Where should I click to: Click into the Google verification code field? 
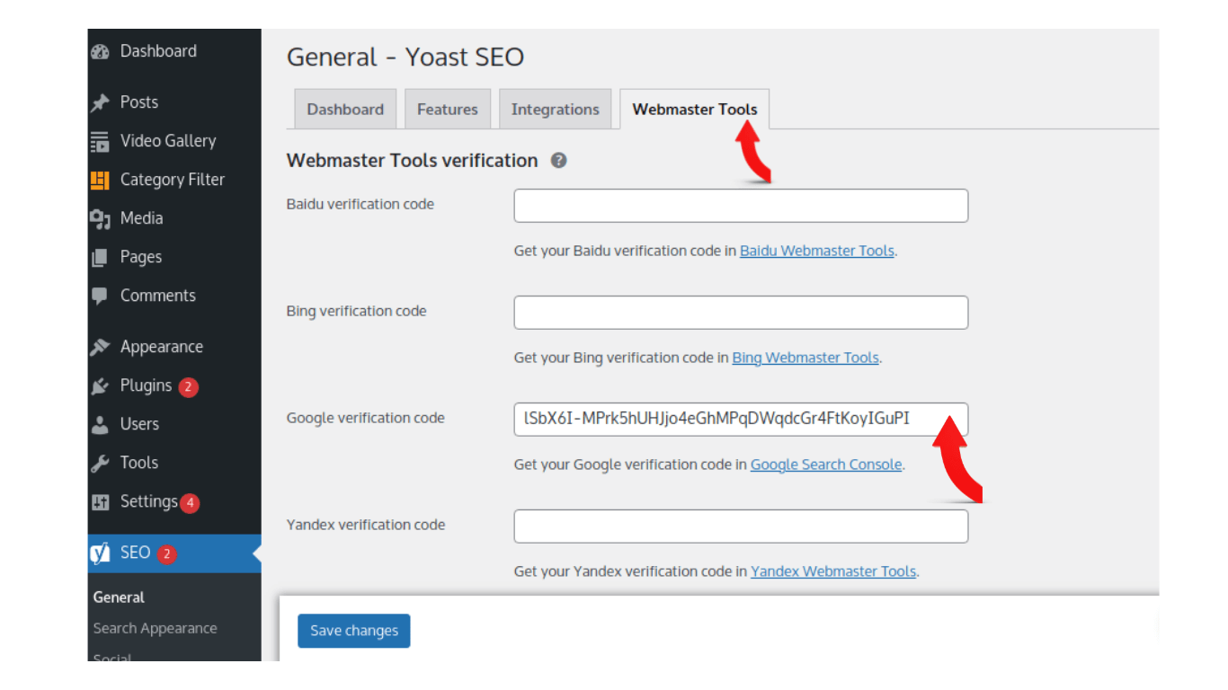[x=741, y=420]
